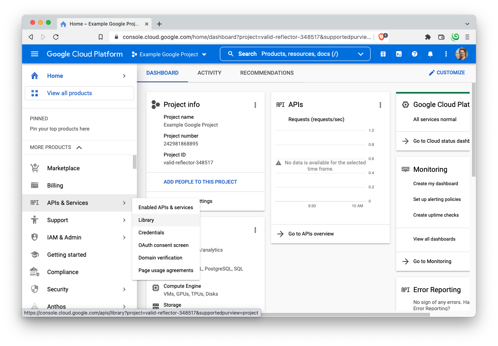498x346 pixels.
Task: Open the Brave wallet icon
Action: tap(441, 37)
